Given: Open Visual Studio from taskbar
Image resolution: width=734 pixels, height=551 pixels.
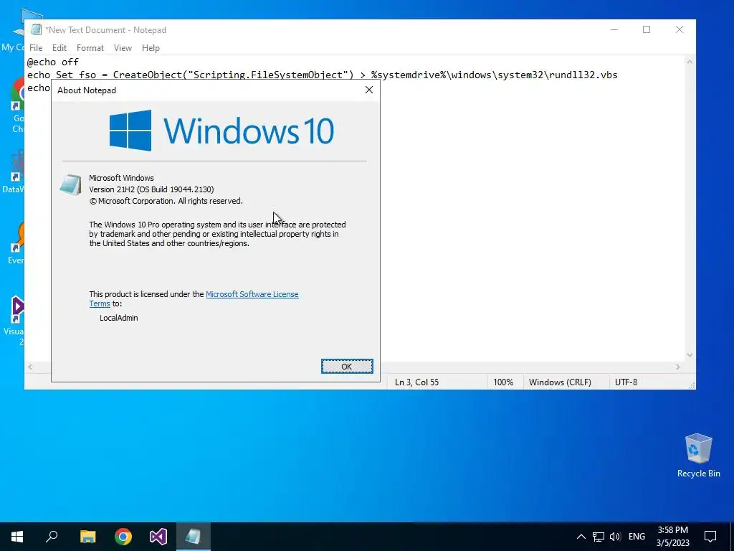Looking at the screenshot, I should [158, 537].
